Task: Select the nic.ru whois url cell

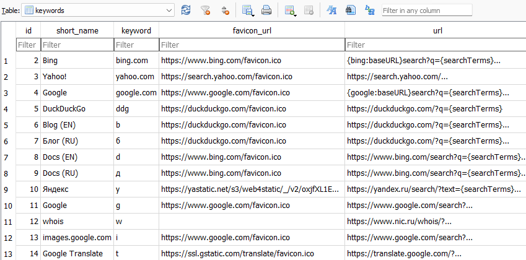Action: (436, 222)
